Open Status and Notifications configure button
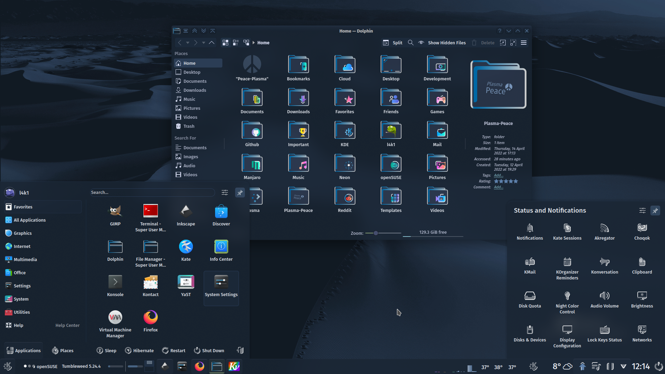This screenshot has width=665, height=374. tap(642, 211)
